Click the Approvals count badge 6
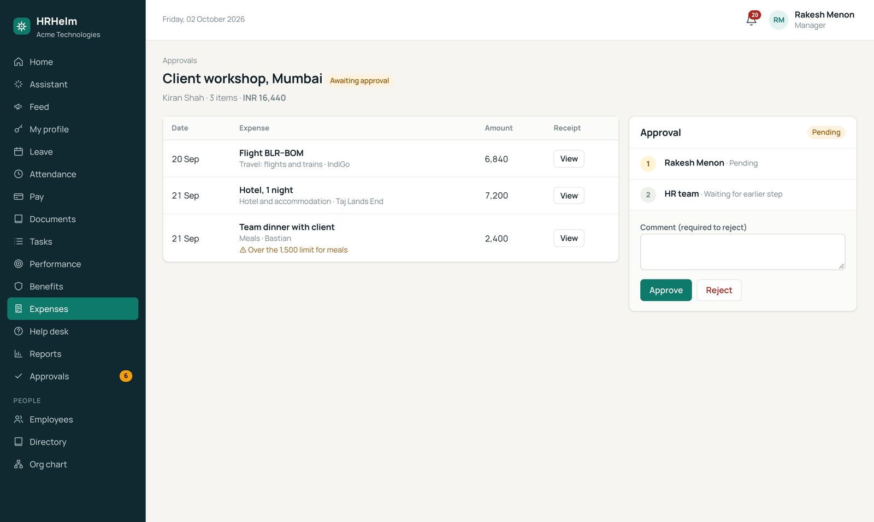Image resolution: width=874 pixels, height=522 pixels. click(126, 376)
